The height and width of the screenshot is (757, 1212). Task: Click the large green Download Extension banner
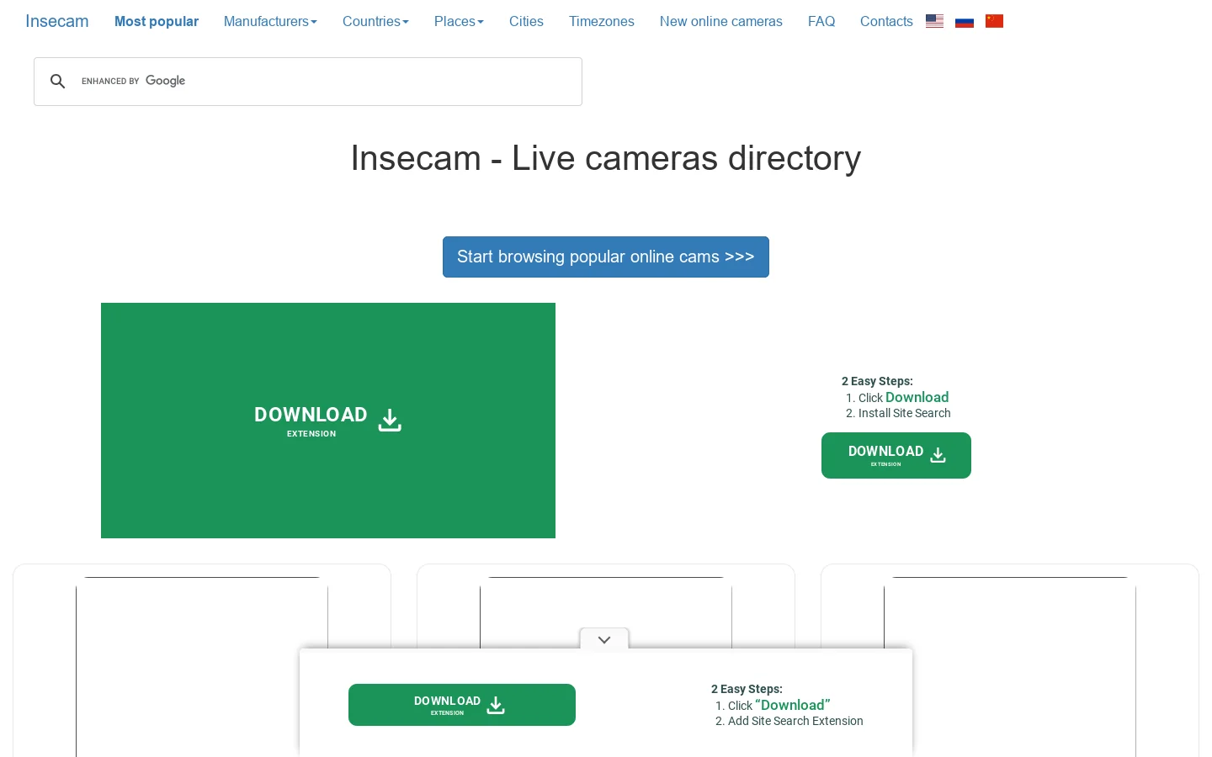328,421
